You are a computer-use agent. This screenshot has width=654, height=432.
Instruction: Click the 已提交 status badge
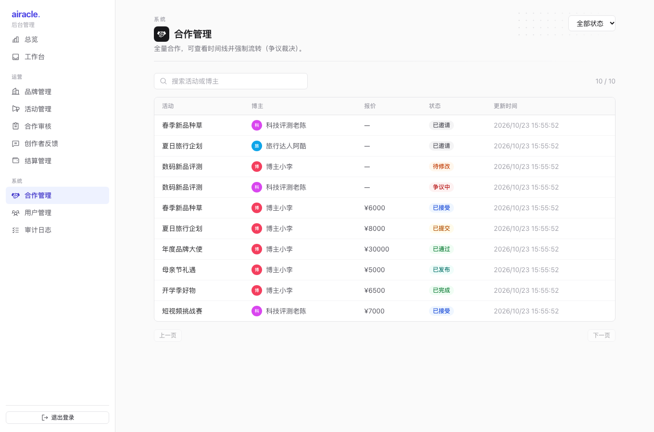[441, 228]
